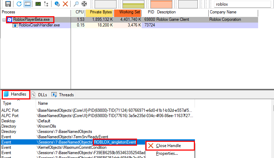Image resolution: width=274 pixels, height=158 pixels.
Task: Sort by the Private Bytes column header
Action: [x=99, y=12]
